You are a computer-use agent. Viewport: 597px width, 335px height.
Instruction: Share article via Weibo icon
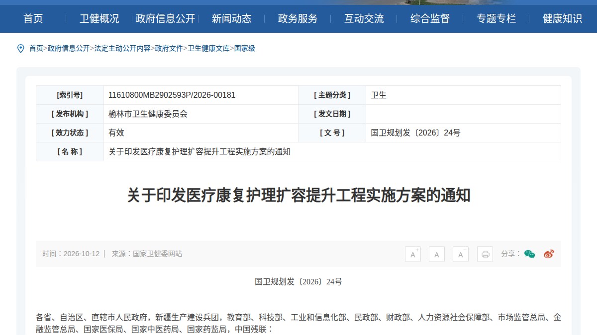click(549, 254)
